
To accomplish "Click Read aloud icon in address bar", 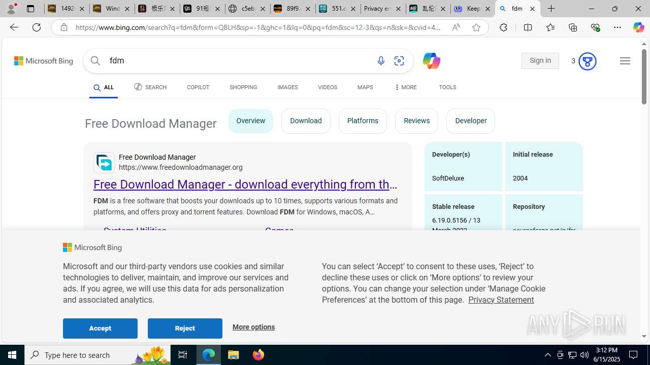I will [456, 27].
